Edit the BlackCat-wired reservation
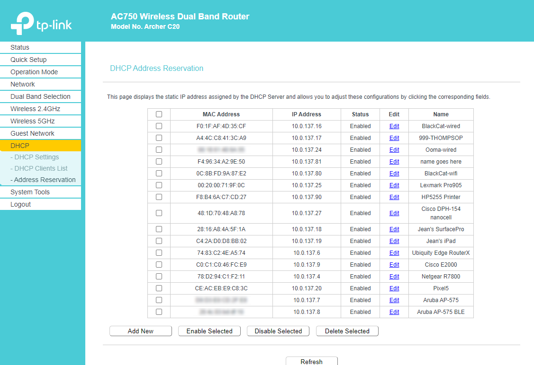 [x=394, y=126]
